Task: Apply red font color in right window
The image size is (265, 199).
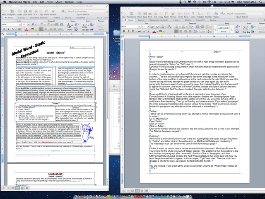Action: (x=154, y=32)
